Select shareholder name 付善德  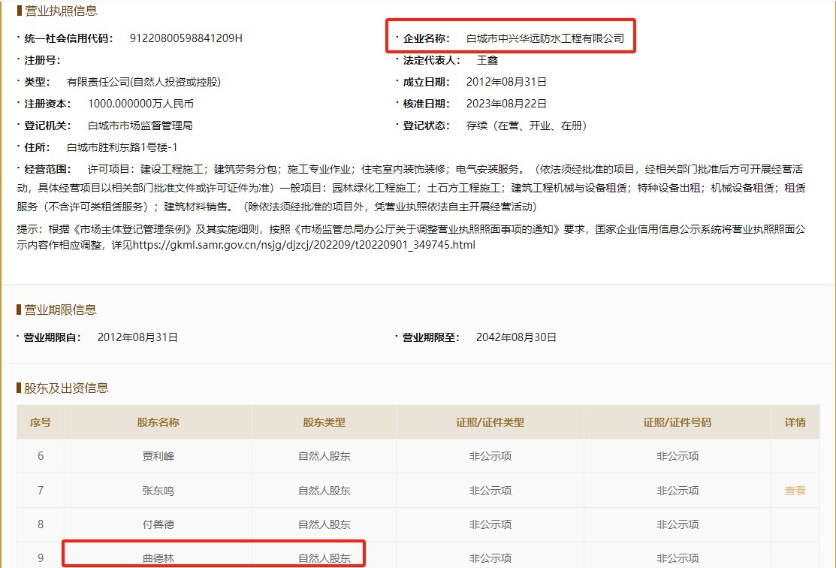[x=158, y=525]
